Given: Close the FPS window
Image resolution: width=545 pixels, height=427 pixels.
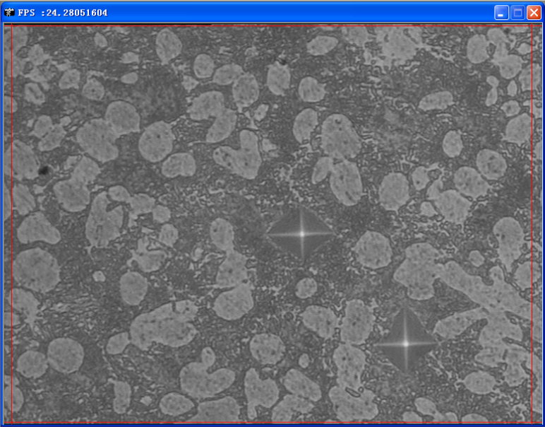Looking at the screenshot, I should point(534,13).
